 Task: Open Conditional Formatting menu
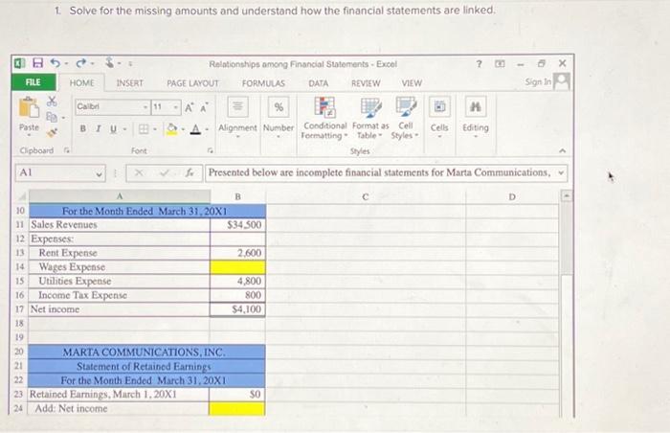click(x=324, y=118)
